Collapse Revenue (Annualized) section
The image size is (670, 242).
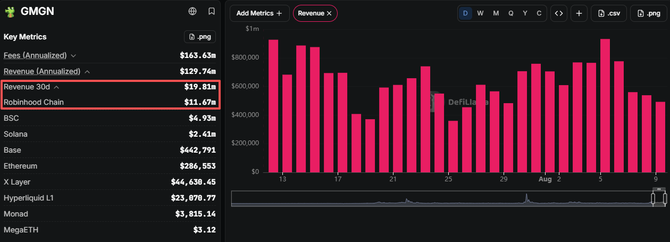pyautogui.click(x=87, y=71)
